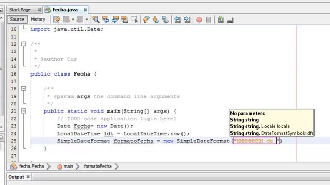Click the Java file icon on Fecha.java tab
This screenshot has height=185, width=330.
pyautogui.click(x=48, y=10)
